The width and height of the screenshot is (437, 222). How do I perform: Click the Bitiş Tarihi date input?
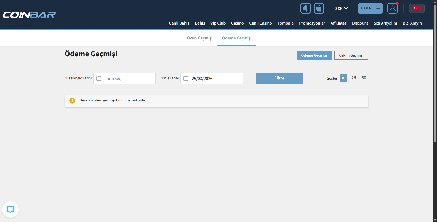[212, 78]
